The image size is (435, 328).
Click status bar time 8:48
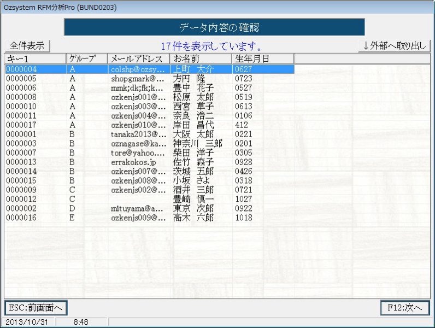tap(81, 322)
